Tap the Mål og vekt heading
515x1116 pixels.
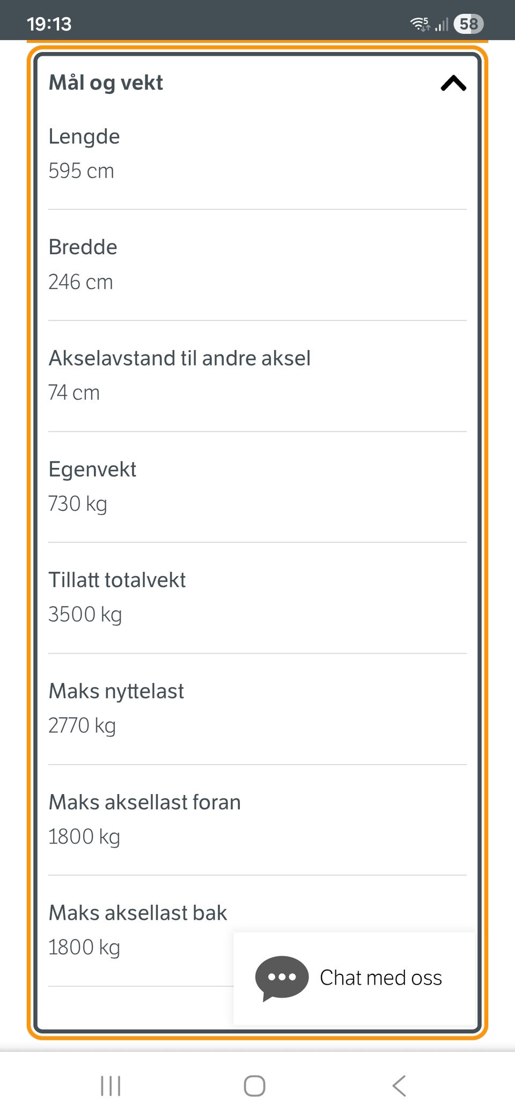coord(106,83)
